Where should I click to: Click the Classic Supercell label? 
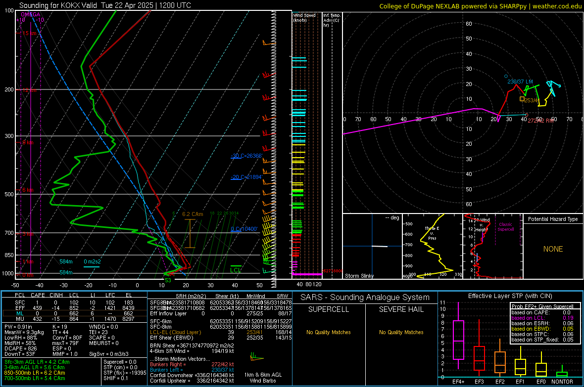click(505, 227)
